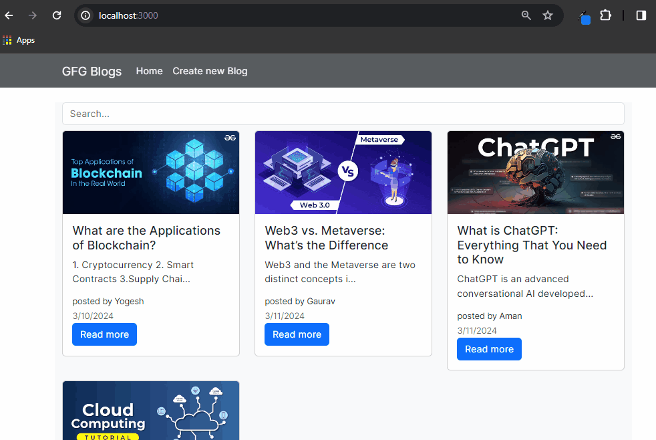Image resolution: width=656 pixels, height=440 pixels.
Task: Go back with browser back arrow
Action: [9, 15]
